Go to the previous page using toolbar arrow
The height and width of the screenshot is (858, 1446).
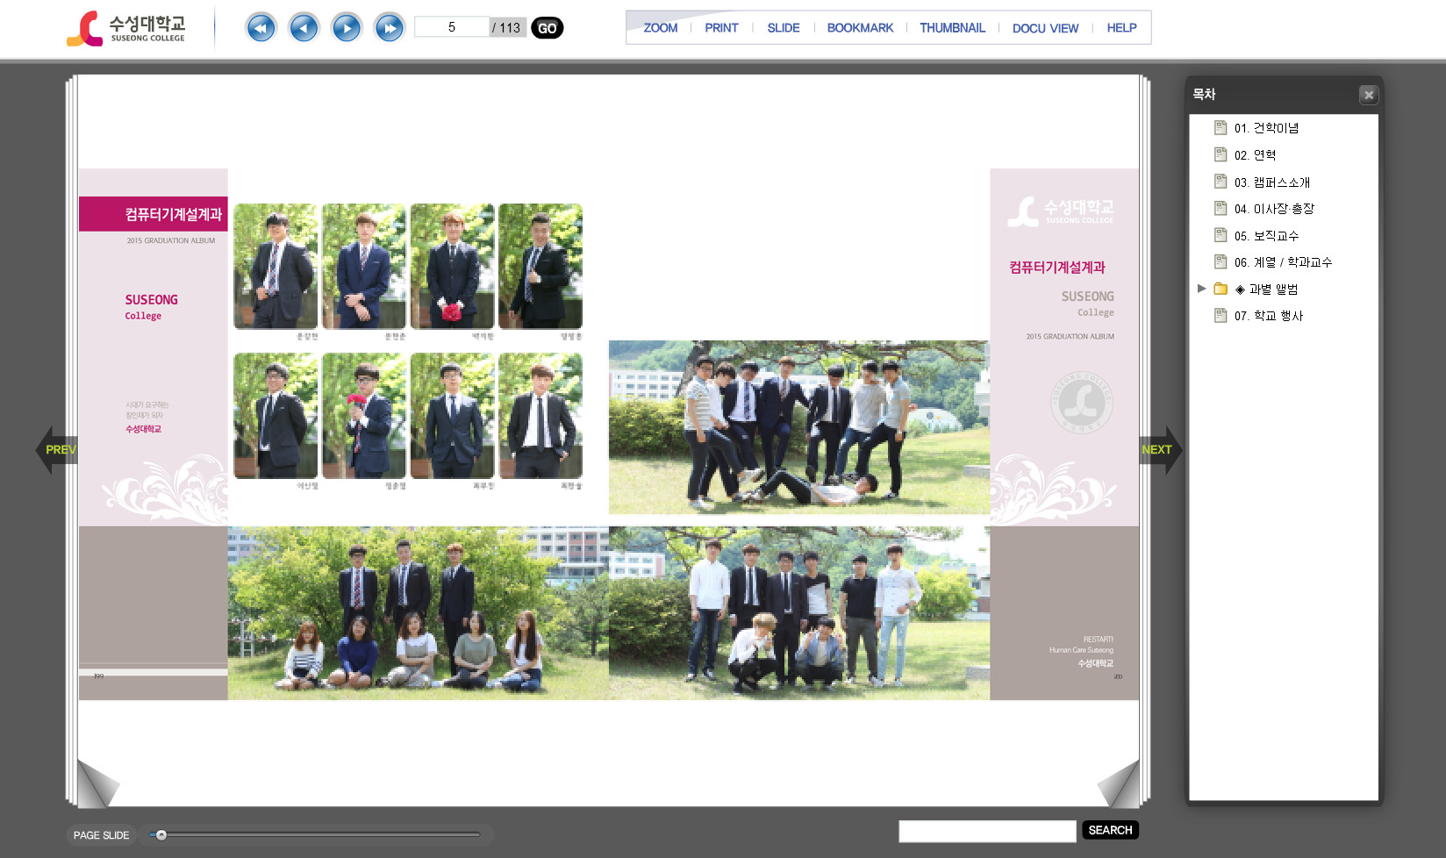[304, 28]
